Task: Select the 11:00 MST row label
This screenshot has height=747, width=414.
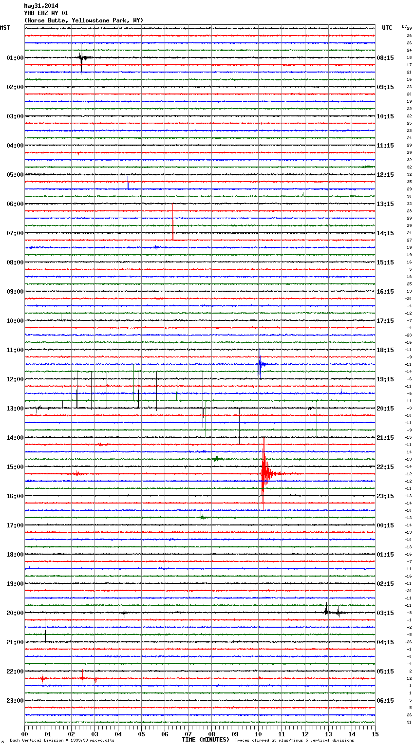Action: pos(15,350)
